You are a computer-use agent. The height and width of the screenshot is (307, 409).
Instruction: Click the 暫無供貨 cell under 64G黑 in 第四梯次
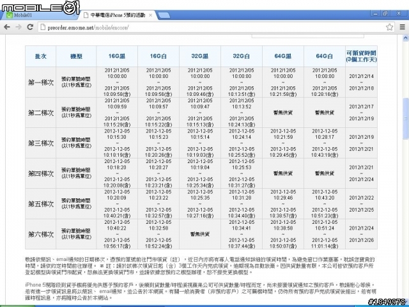282,173
